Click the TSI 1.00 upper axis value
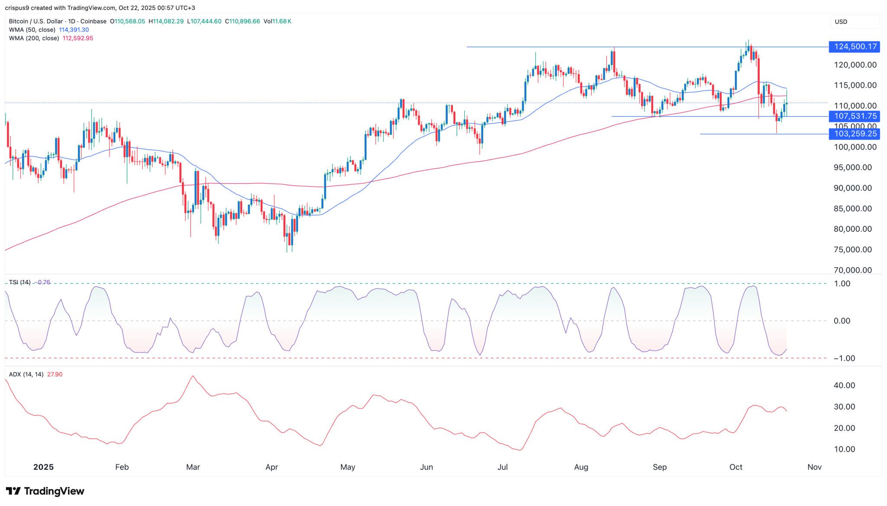The width and height of the screenshot is (887, 506). tap(842, 284)
